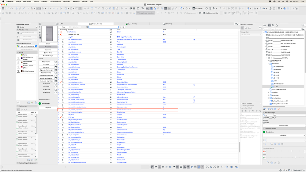Collapse the Beschreibungen section in the navigator
This screenshot has height=172, width=306.
pyautogui.click(x=264, y=113)
